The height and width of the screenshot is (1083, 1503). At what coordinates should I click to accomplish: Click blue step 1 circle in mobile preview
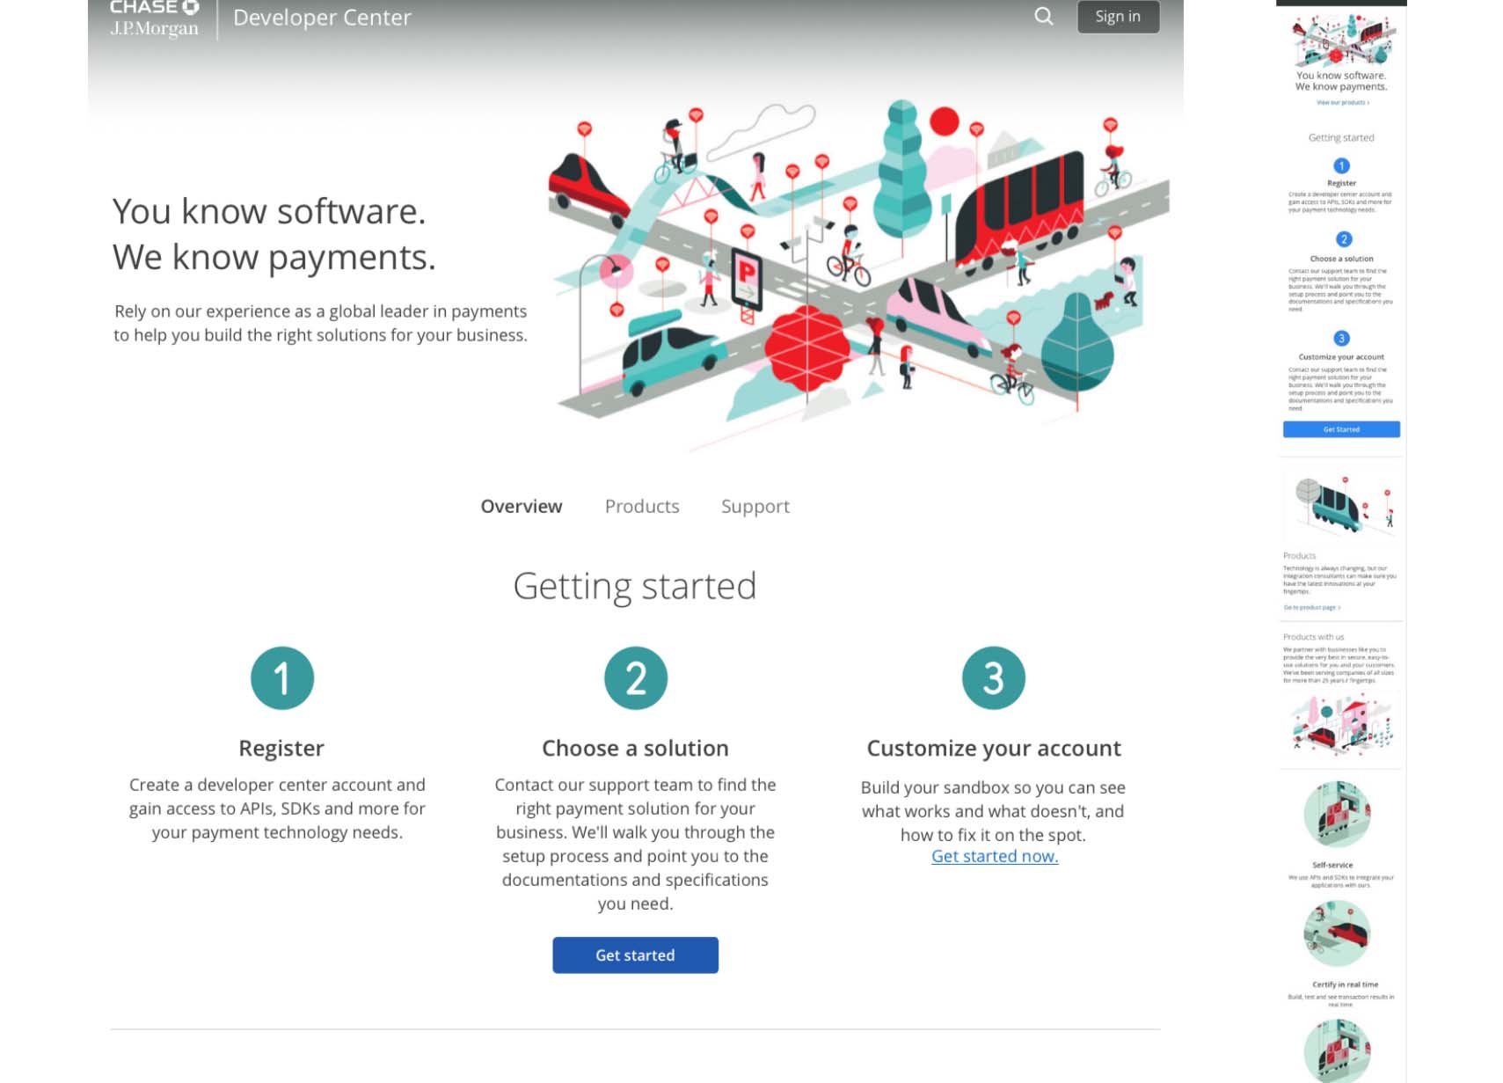click(1341, 165)
